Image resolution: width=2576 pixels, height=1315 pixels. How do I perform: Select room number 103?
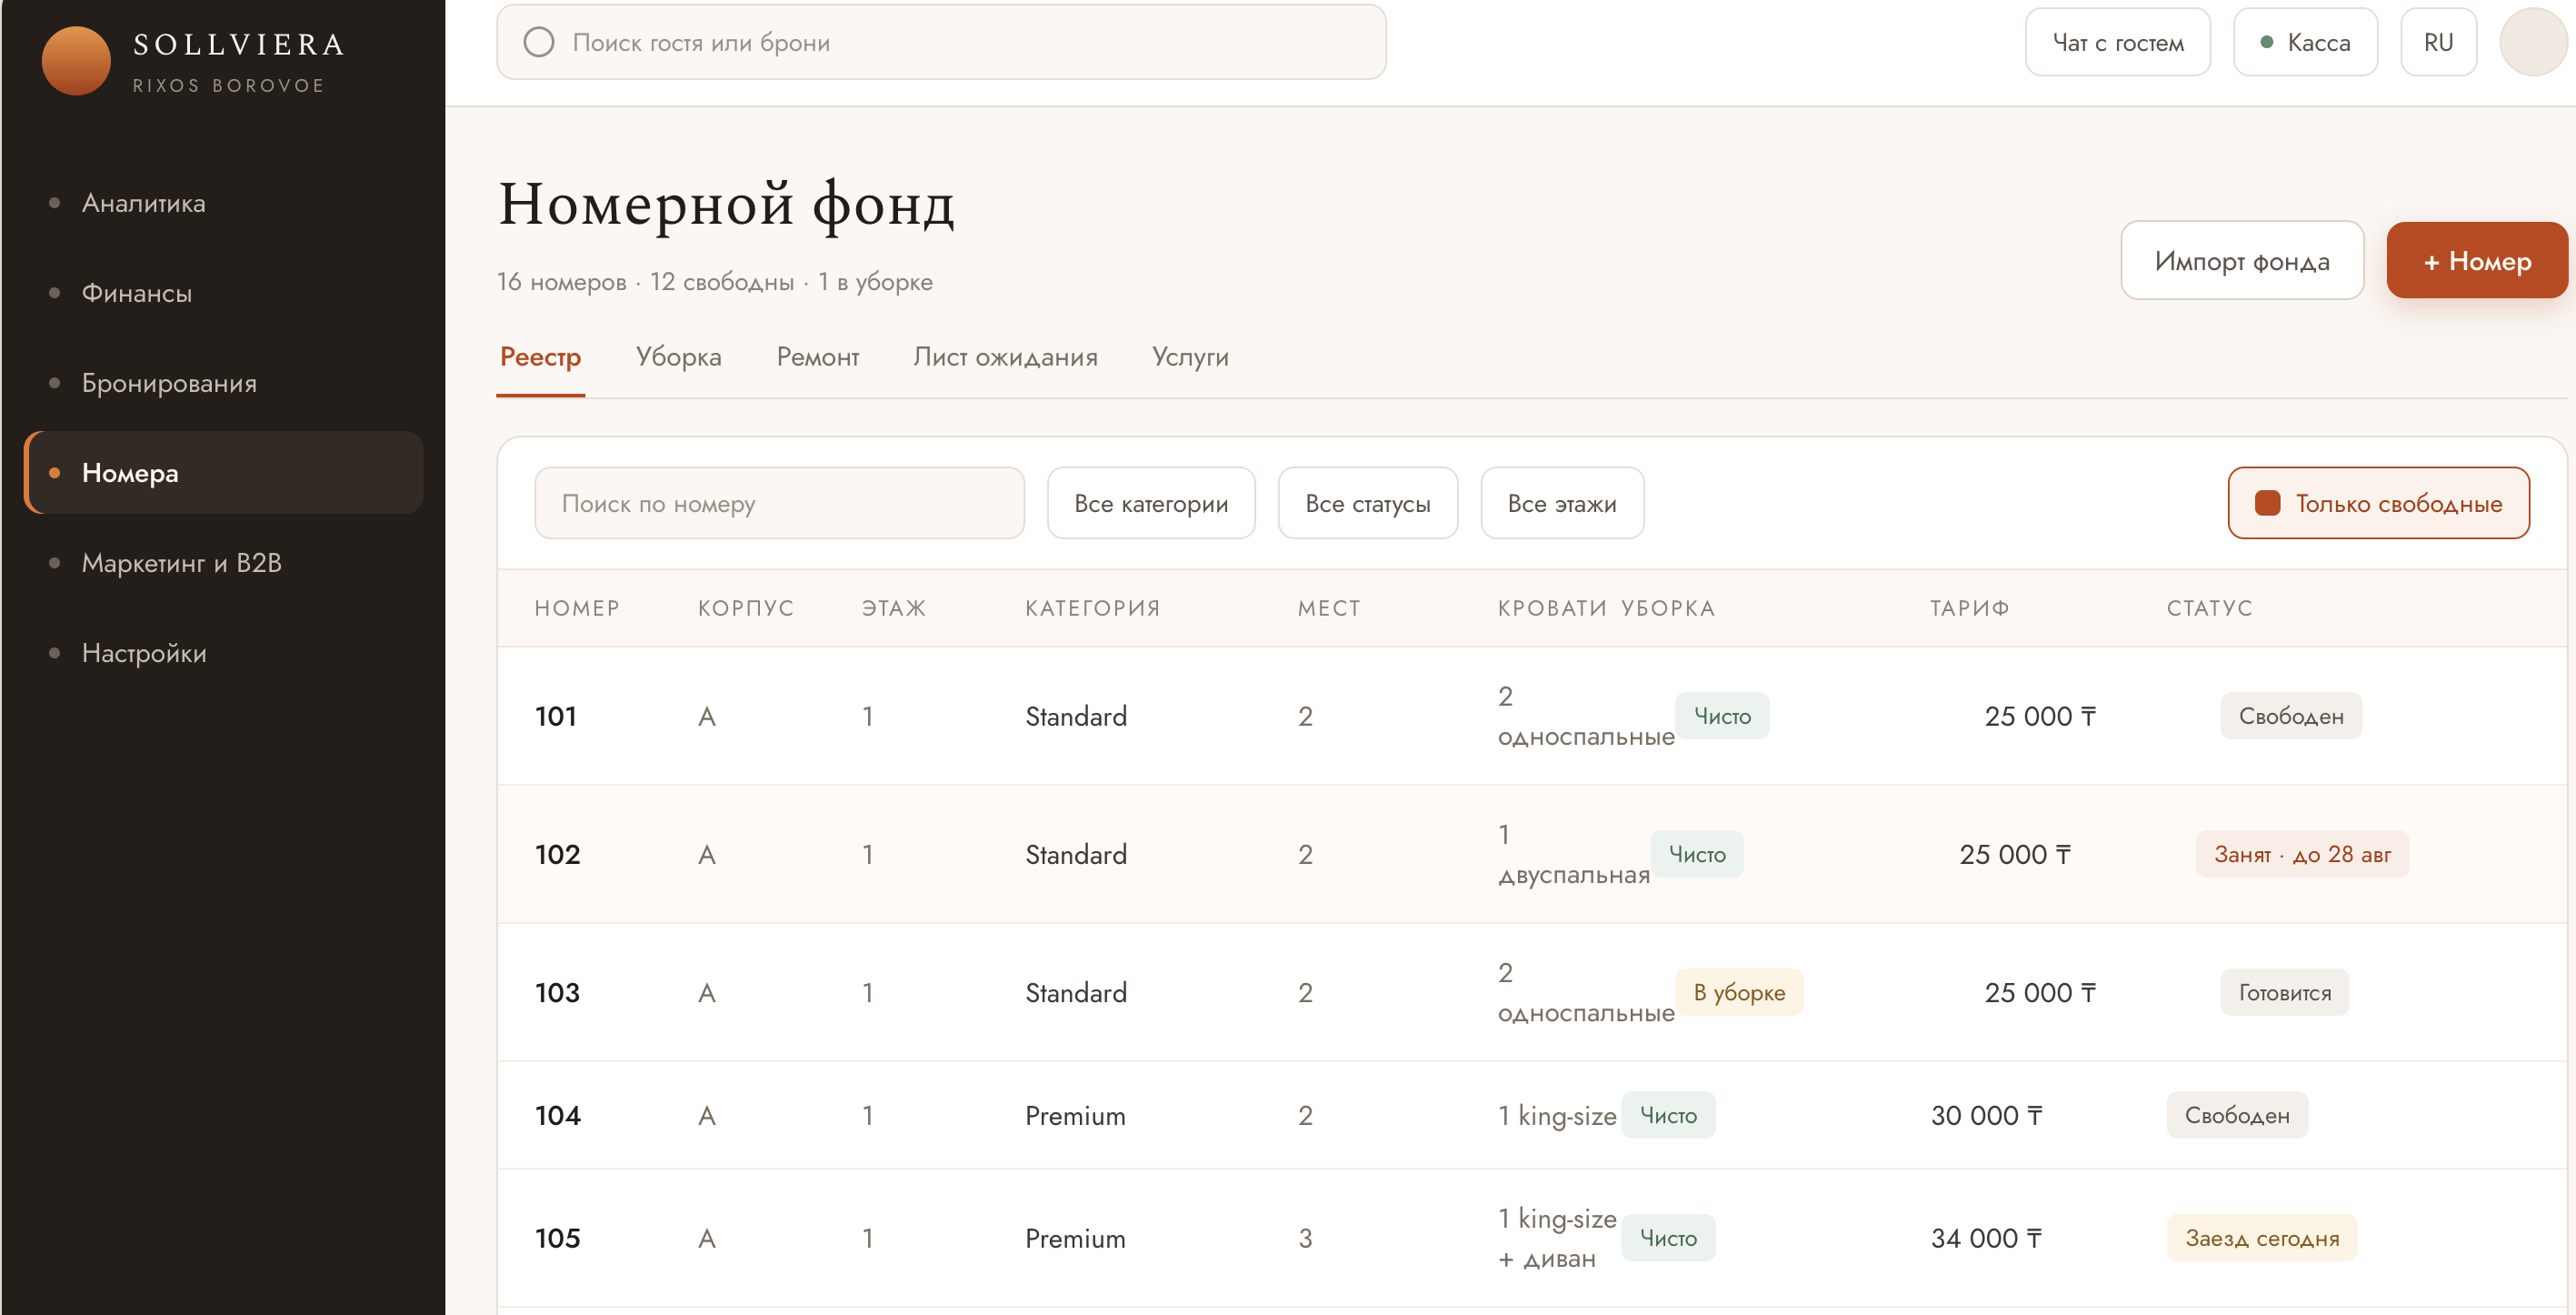pyautogui.click(x=557, y=993)
